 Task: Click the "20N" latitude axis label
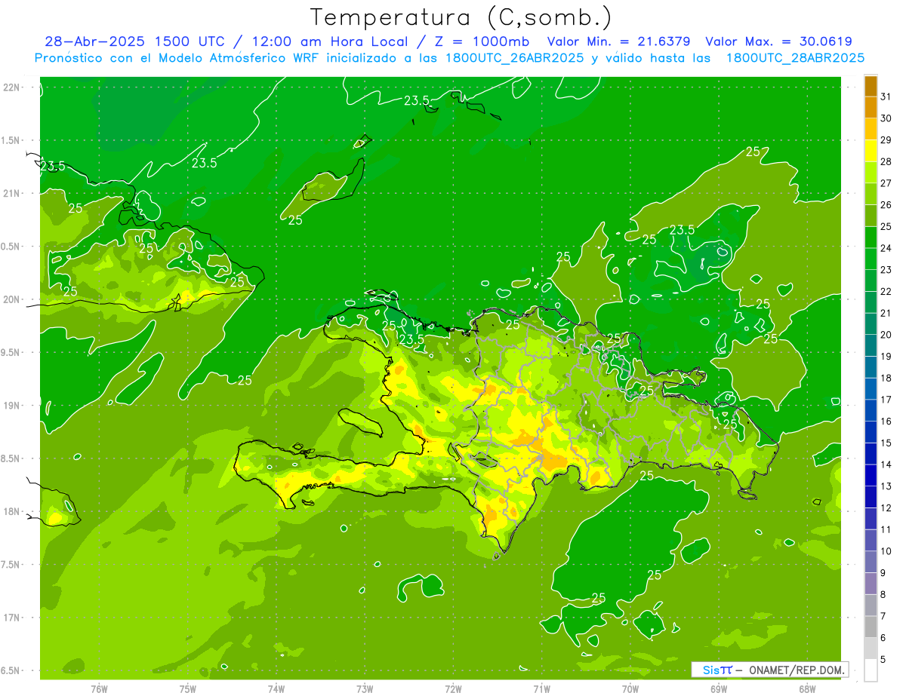pos(13,299)
